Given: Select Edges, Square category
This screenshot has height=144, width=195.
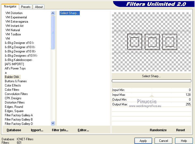Looking at the screenshot, I should tap(14, 111).
